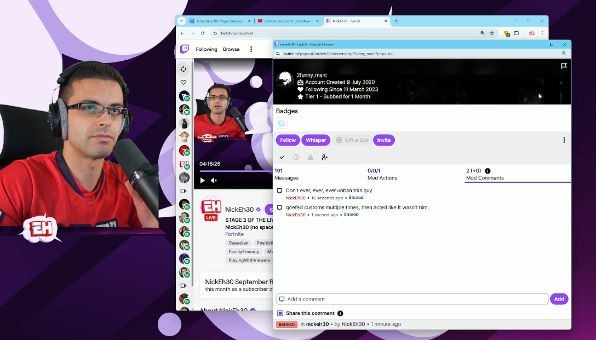
Task: Click the Fortnite category link
Action: [x=234, y=234]
